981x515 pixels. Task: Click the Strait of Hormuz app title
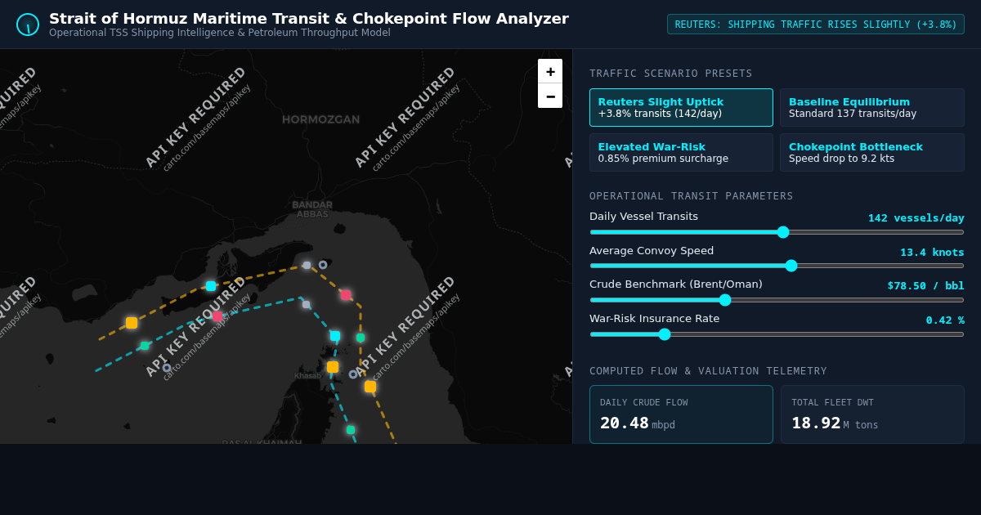point(308,18)
